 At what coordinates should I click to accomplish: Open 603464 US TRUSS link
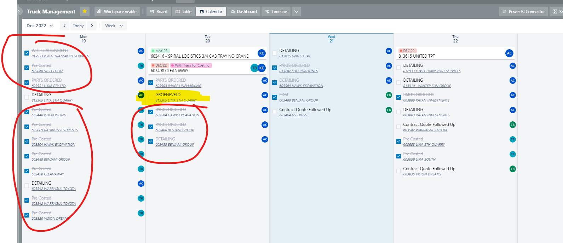pos(293,115)
